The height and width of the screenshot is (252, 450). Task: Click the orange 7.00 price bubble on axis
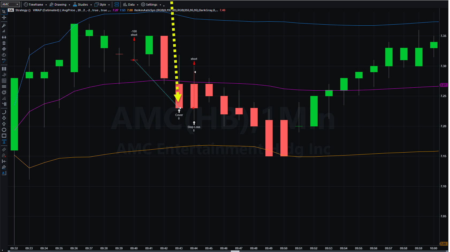click(x=443, y=244)
